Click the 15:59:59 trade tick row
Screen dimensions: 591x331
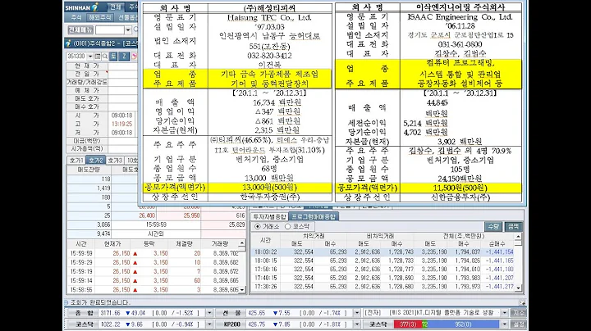pyautogui.click(x=153, y=253)
